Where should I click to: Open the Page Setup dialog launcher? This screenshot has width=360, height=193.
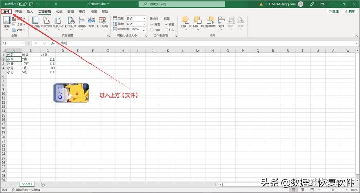point(109,36)
